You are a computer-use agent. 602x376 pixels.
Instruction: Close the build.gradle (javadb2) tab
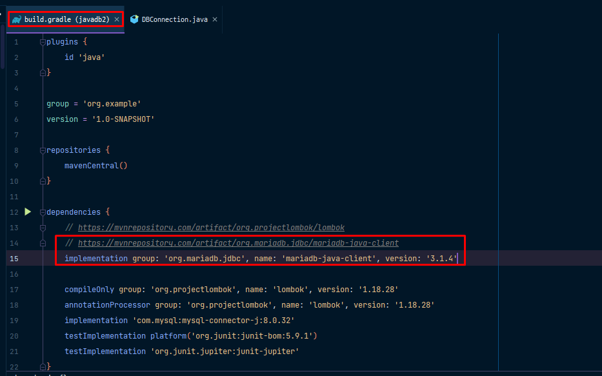117,19
